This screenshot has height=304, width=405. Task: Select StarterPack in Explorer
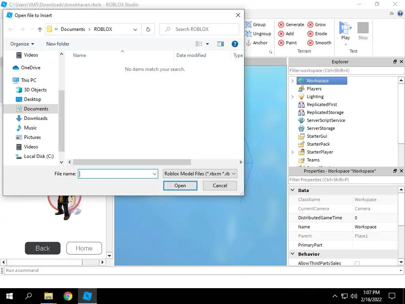point(318,144)
